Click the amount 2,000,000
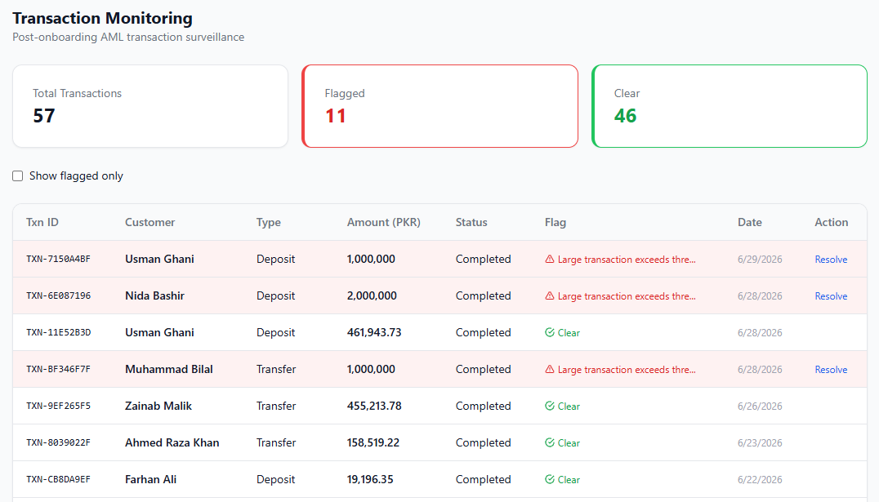Image resolution: width=879 pixels, height=502 pixels. (372, 295)
